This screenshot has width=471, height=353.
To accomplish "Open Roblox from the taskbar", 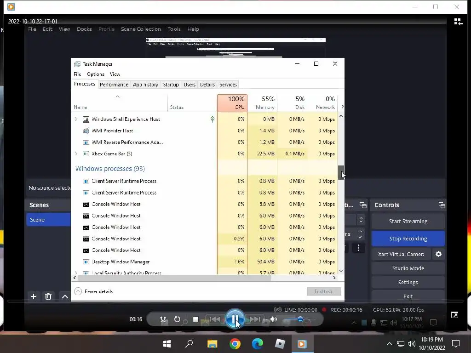I will tap(280, 343).
